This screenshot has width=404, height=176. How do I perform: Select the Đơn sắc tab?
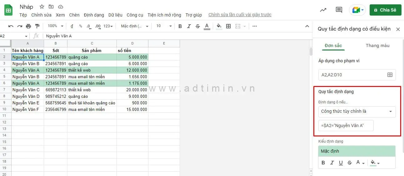pos(333,45)
